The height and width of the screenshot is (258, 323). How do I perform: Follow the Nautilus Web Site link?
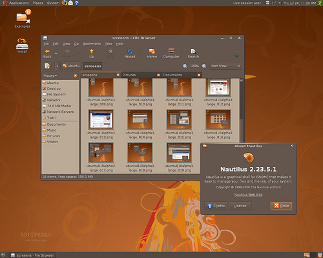click(x=248, y=195)
